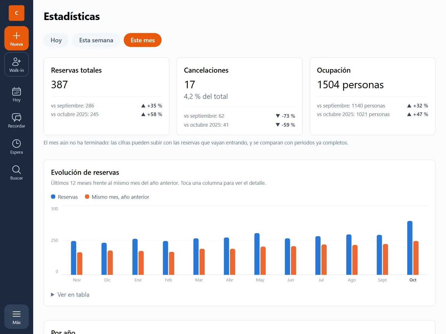Click the Feb month label
The width and height of the screenshot is (446, 334).
click(168, 280)
